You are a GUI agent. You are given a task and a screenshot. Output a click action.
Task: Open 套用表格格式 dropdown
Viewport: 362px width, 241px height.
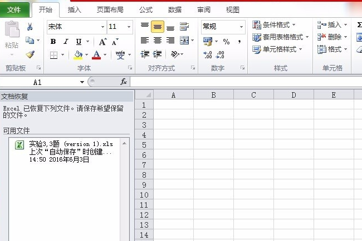coord(281,37)
